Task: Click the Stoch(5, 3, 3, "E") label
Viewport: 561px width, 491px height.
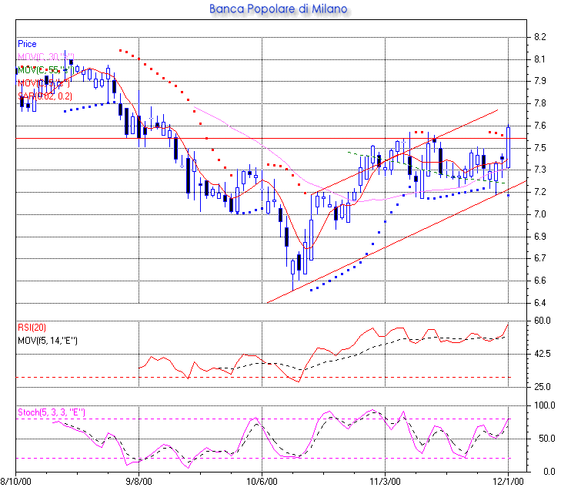Action: [x=52, y=412]
